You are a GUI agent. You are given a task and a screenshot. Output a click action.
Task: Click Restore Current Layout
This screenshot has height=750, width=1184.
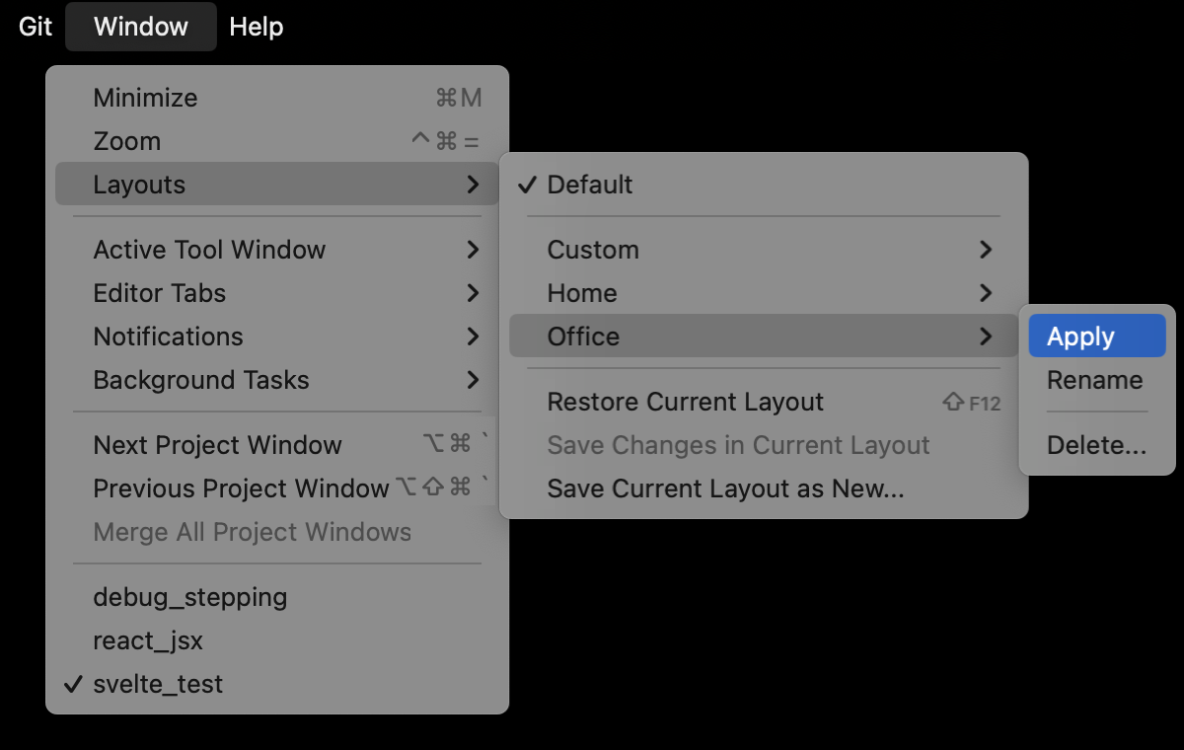click(685, 402)
